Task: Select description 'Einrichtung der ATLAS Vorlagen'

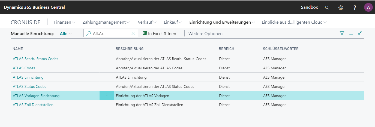Action: tap(142, 96)
